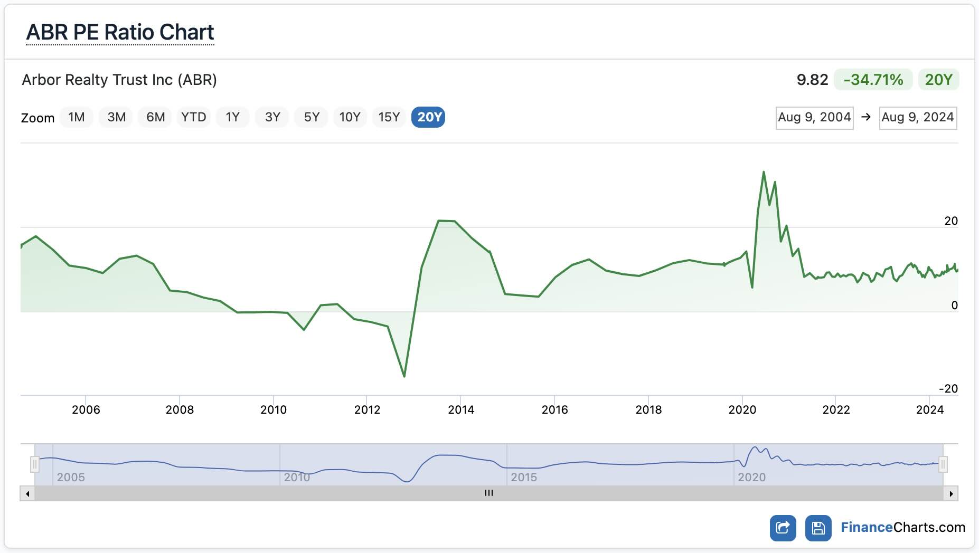Click the save chart floppy icon
The height and width of the screenshot is (553, 979).
click(x=818, y=528)
